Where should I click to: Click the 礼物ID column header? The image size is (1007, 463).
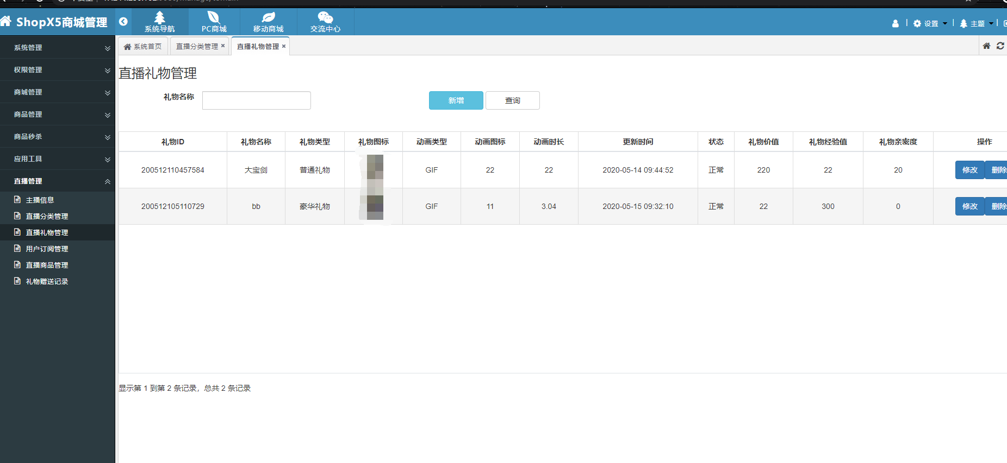(x=173, y=142)
